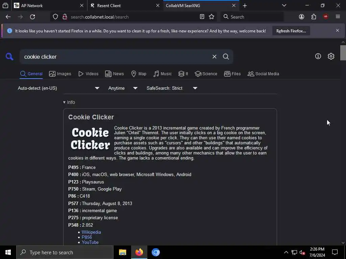Open the P856 link
The width and height of the screenshot is (346, 259).
click(x=87, y=237)
